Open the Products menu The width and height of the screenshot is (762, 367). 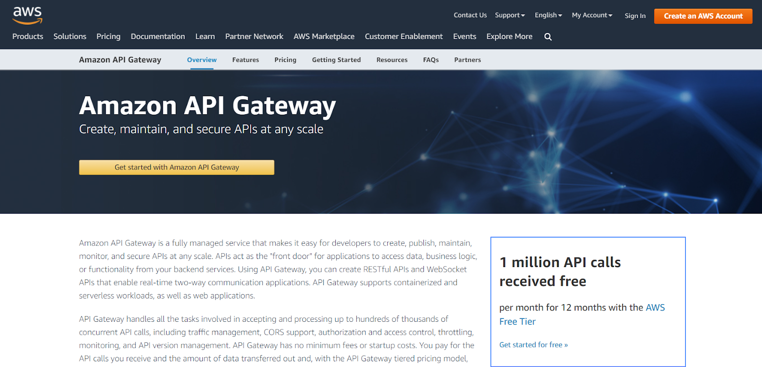click(x=28, y=36)
